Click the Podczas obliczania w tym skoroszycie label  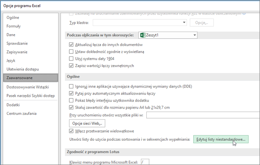[x=100, y=35]
